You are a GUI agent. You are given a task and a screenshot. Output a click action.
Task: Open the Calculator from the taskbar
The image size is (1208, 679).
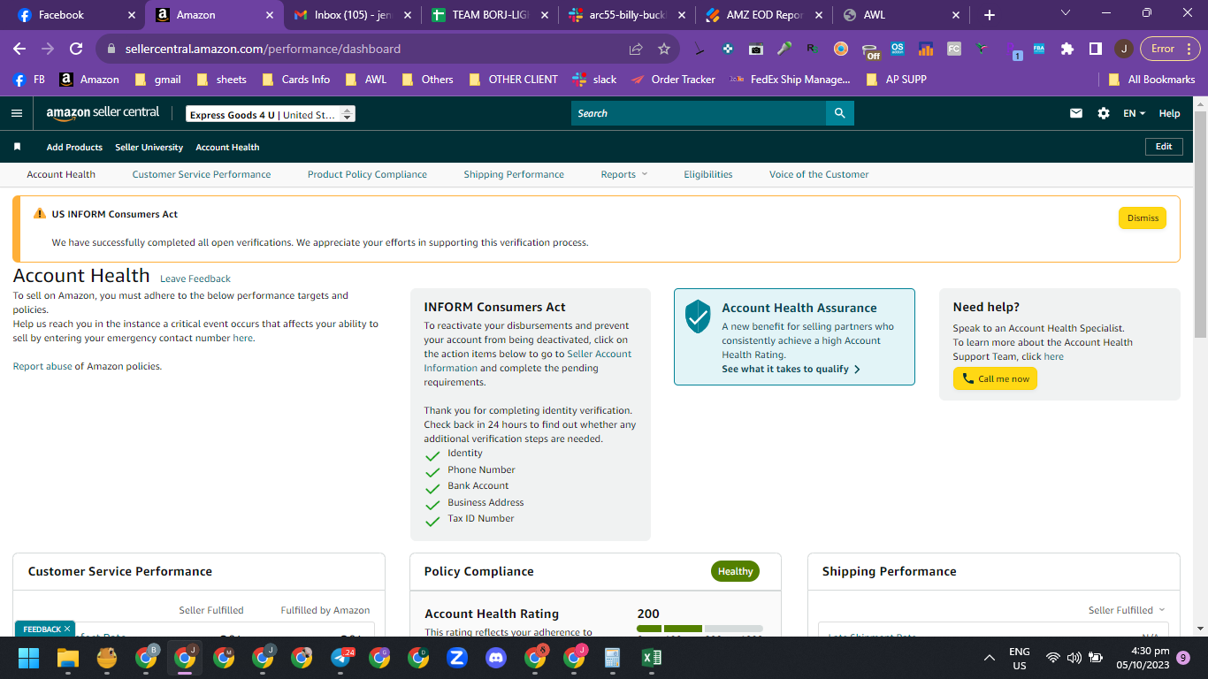point(612,658)
